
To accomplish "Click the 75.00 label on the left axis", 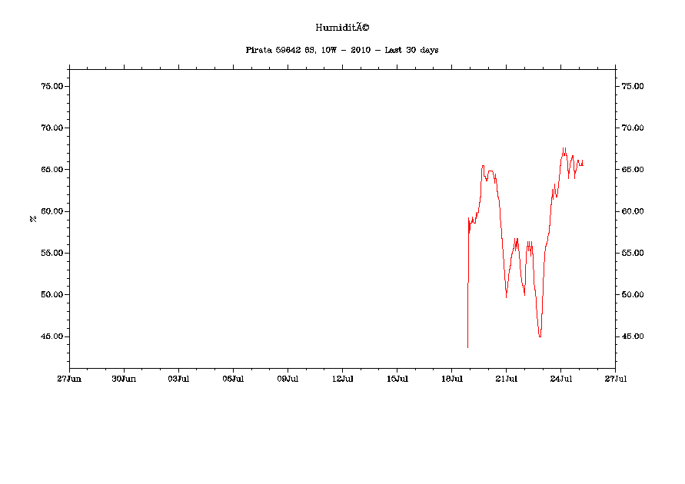I will click(52, 86).
